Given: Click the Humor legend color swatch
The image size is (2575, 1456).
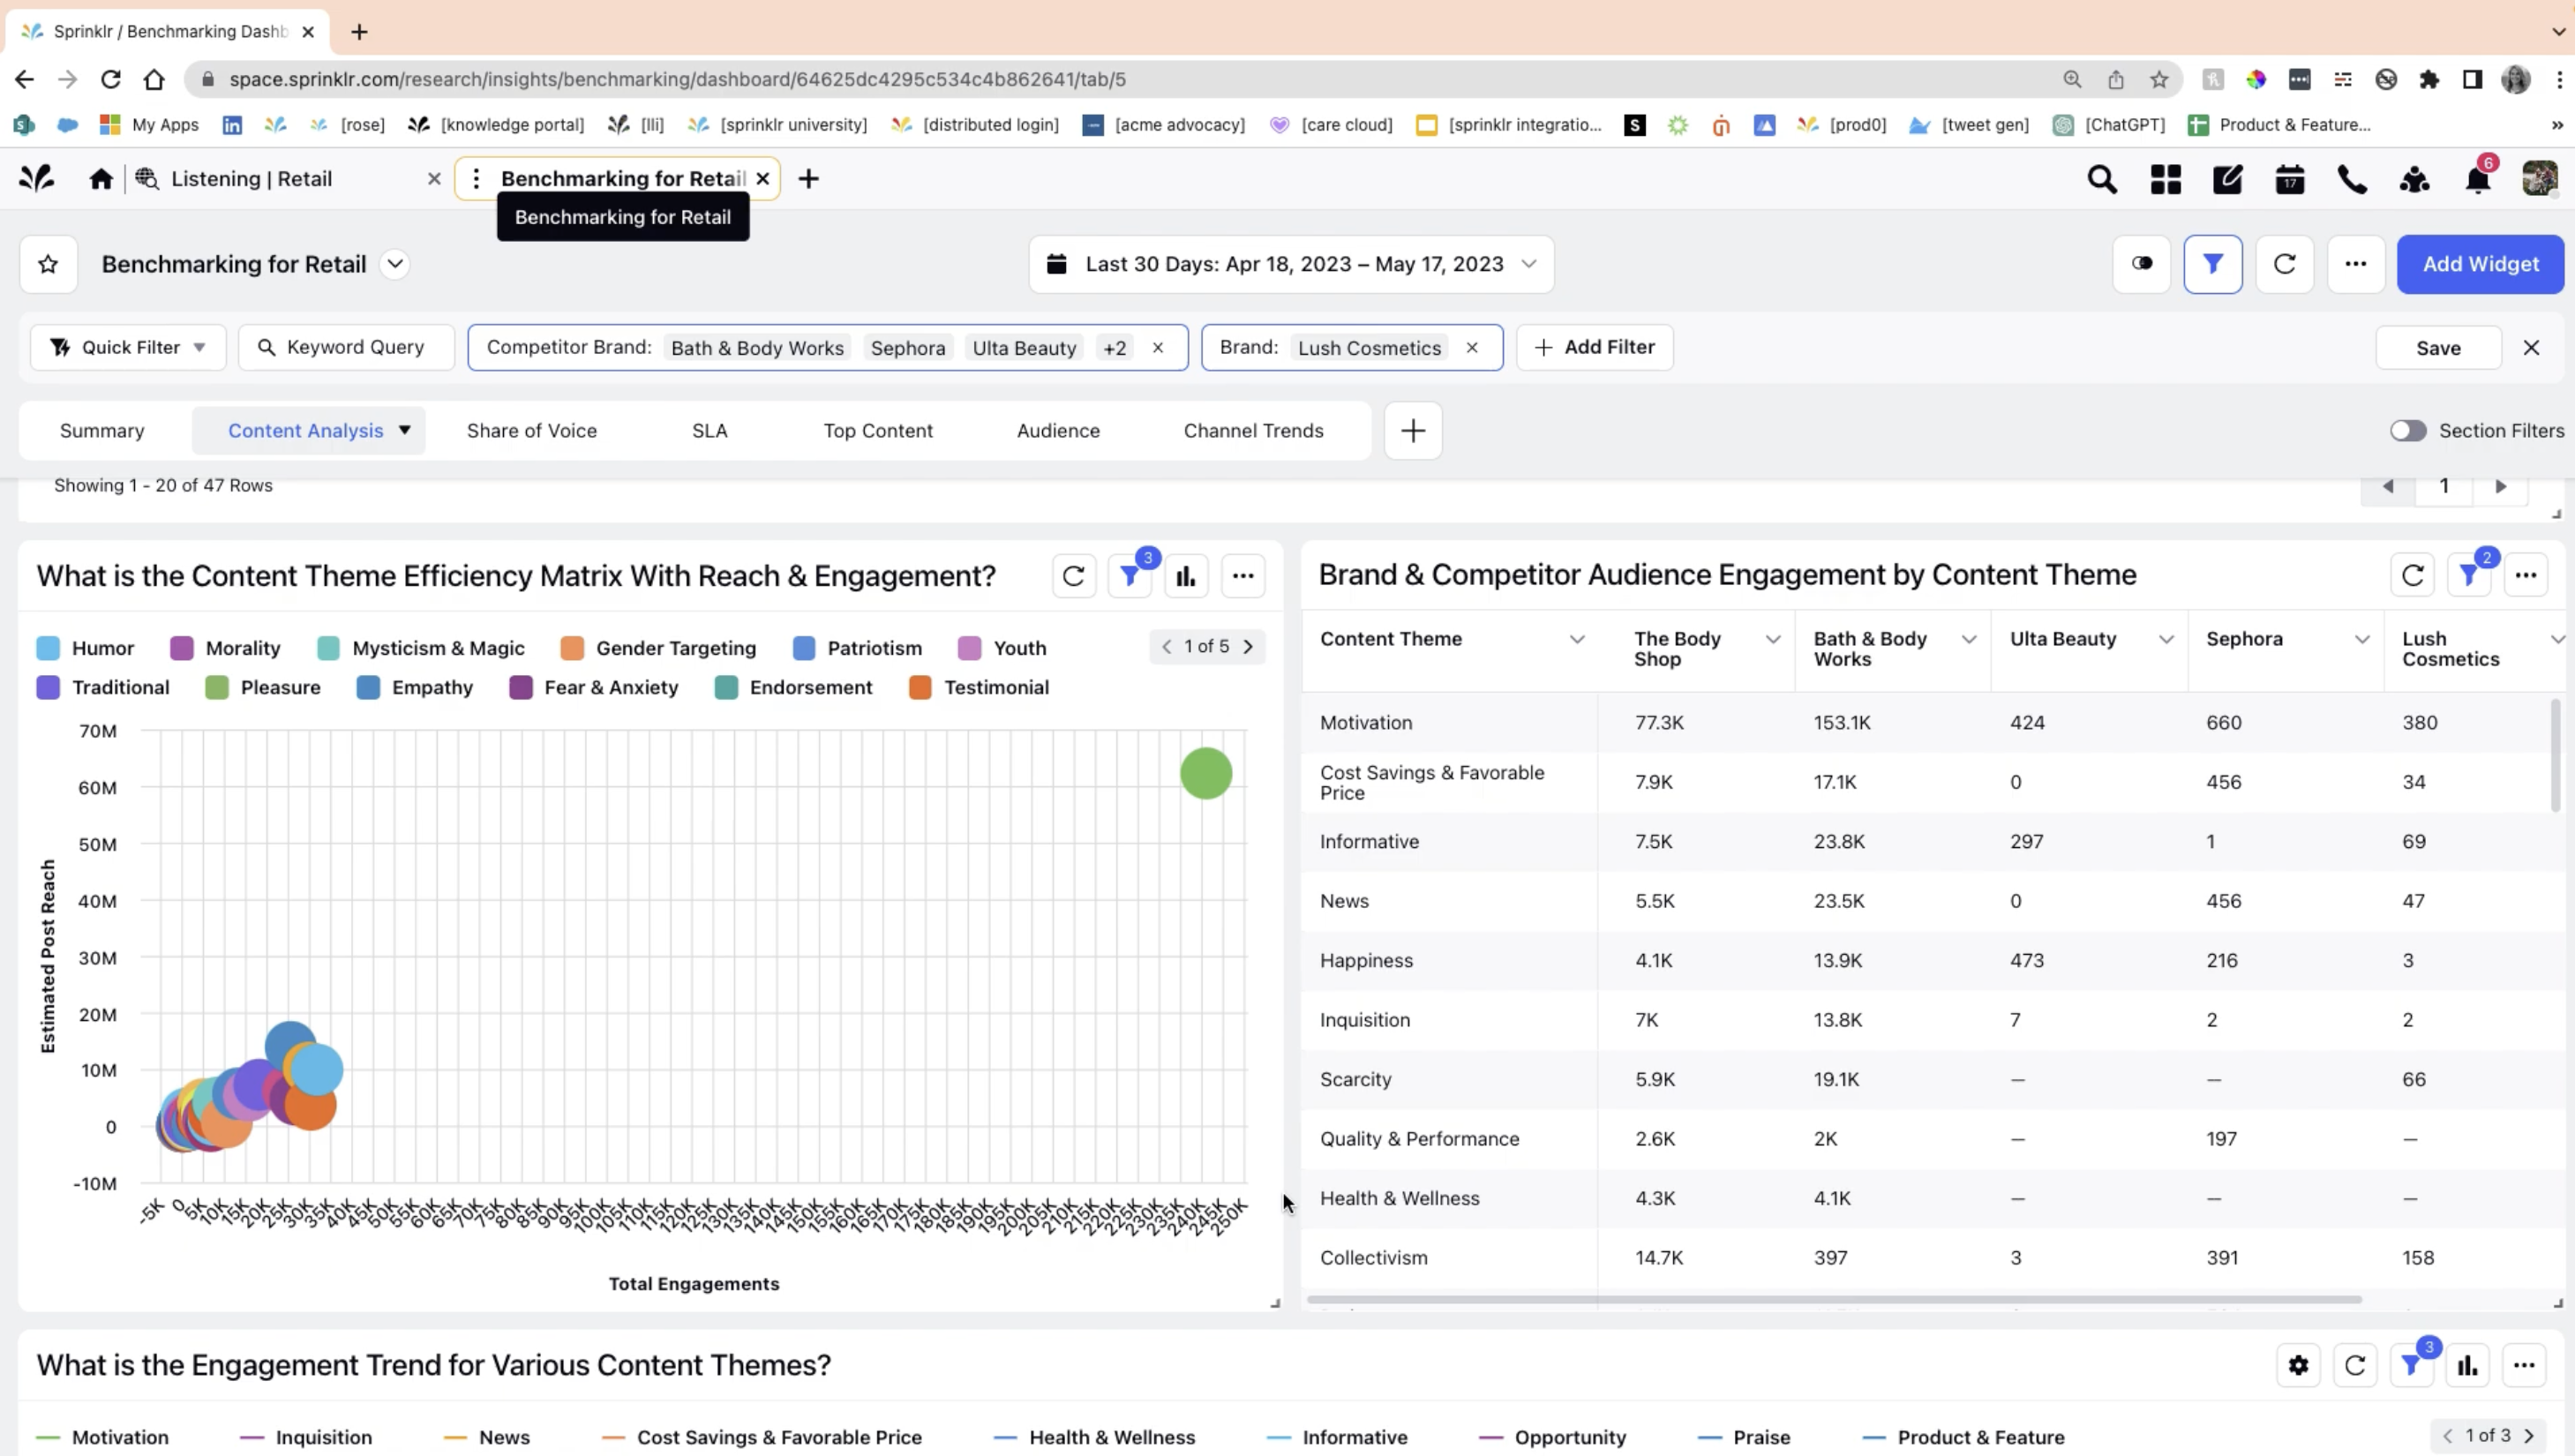Looking at the screenshot, I should [x=48, y=648].
